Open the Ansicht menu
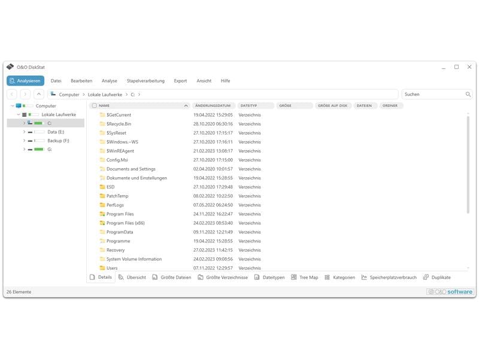This screenshot has height=359, width=479. pos(204,81)
